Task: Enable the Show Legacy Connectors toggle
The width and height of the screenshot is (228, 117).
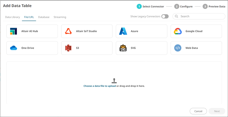Action: (165, 17)
